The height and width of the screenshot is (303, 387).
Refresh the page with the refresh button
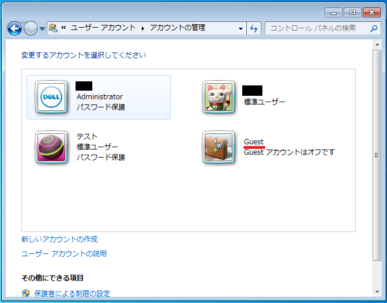[254, 29]
